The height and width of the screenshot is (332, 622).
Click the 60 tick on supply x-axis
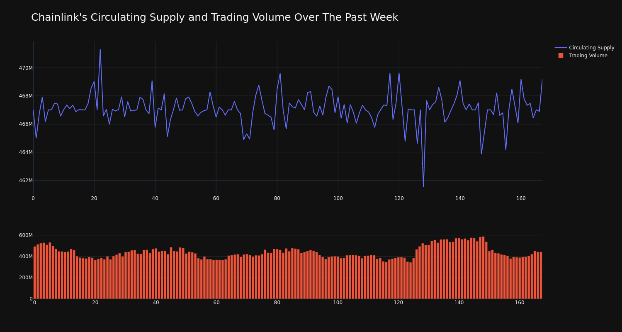tap(216, 198)
